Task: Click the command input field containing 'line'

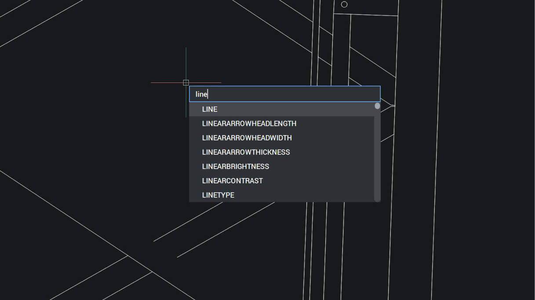Action: click(285, 94)
